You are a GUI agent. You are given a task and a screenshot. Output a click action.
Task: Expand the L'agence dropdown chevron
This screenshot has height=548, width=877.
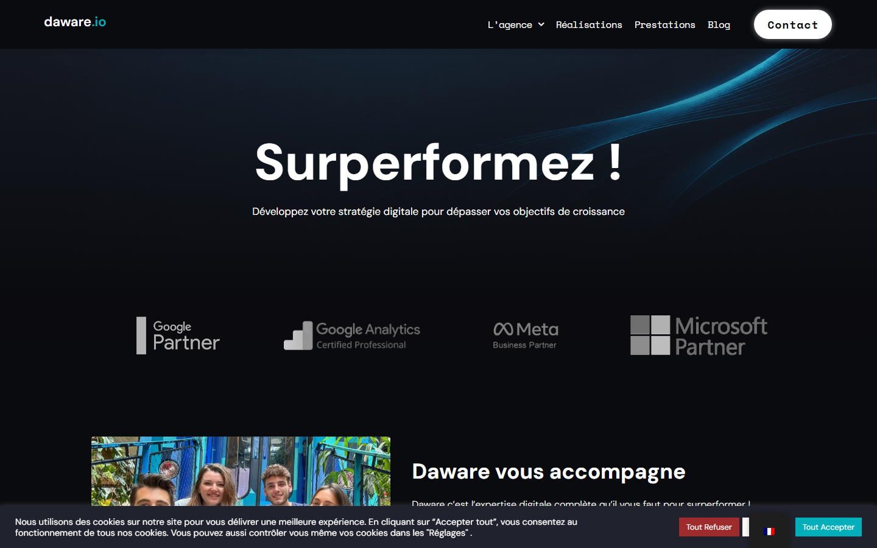coord(541,24)
